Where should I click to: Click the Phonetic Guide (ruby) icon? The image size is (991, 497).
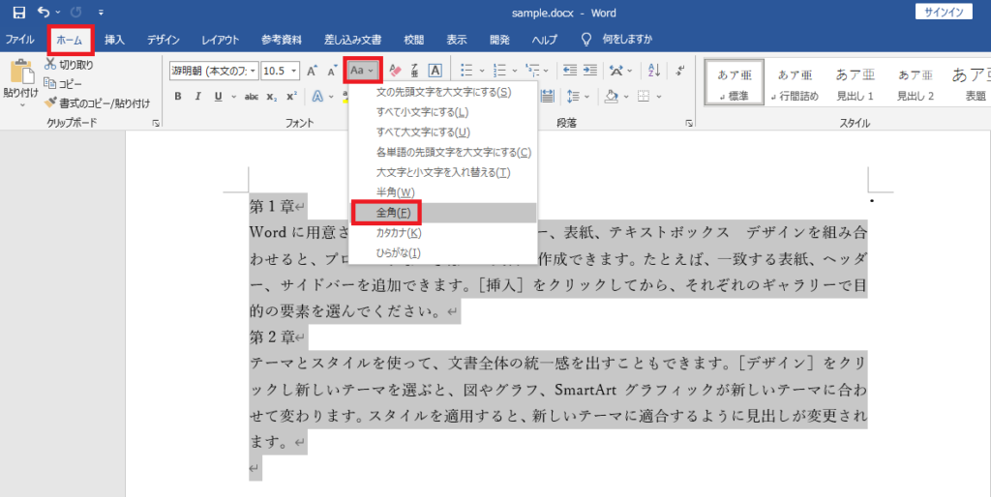[x=414, y=71]
